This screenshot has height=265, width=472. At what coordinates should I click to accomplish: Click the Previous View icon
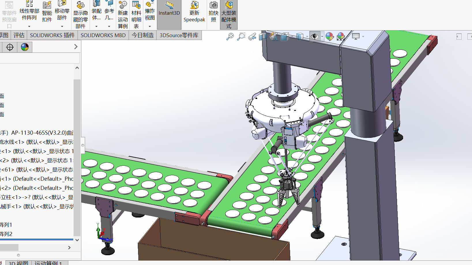pos(252,37)
